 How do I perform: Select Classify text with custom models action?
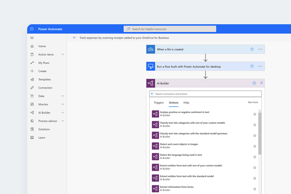click(204, 124)
